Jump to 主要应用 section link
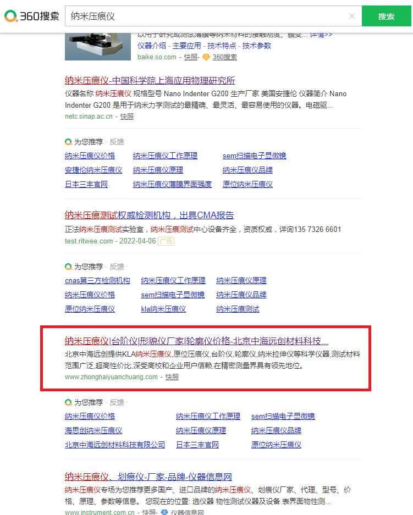Image resolution: width=413 pixels, height=515 pixels. click(x=186, y=46)
